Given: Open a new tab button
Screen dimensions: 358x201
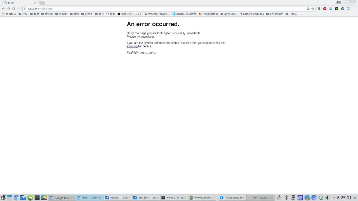Looking at the screenshot, I should 42,3.
